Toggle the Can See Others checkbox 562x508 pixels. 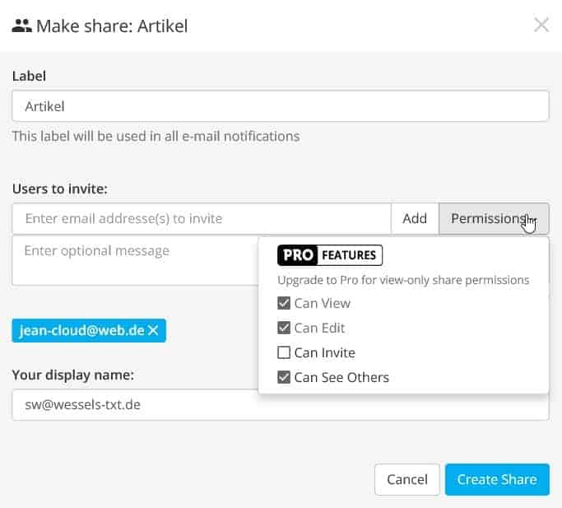pos(284,377)
